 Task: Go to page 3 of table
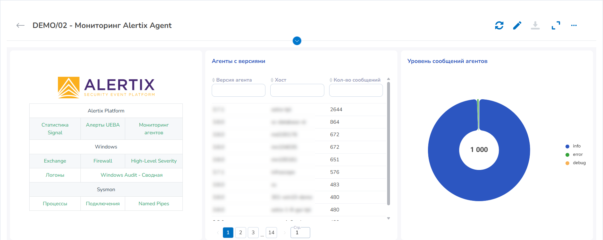point(253,232)
